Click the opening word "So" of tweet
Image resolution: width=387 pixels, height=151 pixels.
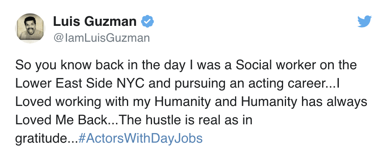[x=24, y=65]
